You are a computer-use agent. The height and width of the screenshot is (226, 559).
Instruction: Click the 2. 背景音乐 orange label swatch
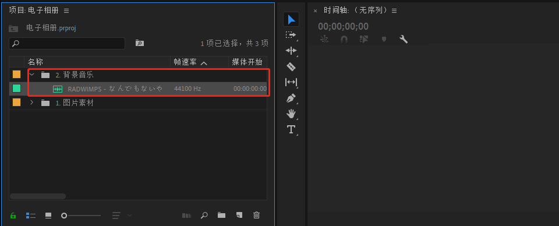tap(16, 75)
